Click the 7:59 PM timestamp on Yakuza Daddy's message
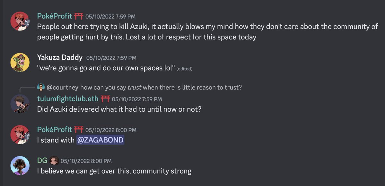 point(111,58)
